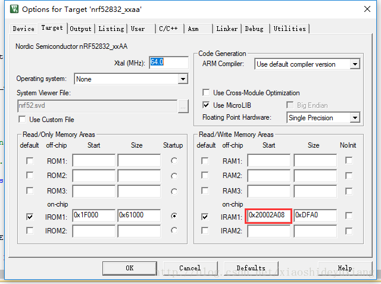Toggle the IRAM1 default checkbox
Image resolution: width=381 pixels, height=284 pixels.
click(x=205, y=217)
